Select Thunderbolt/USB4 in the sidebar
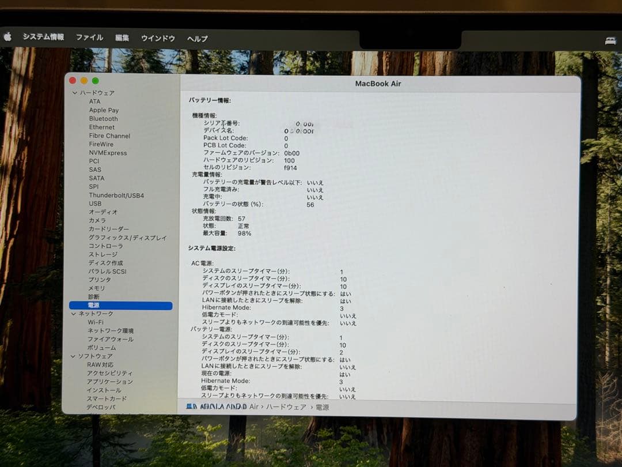622x467 pixels. tap(115, 195)
